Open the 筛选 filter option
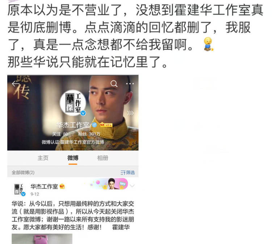The width and height of the screenshot is (272, 244). (128, 173)
